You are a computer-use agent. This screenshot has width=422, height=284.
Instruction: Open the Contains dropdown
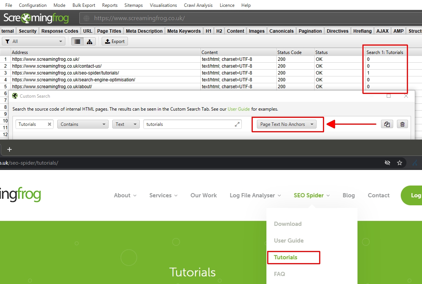pyautogui.click(x=83, y=124)
